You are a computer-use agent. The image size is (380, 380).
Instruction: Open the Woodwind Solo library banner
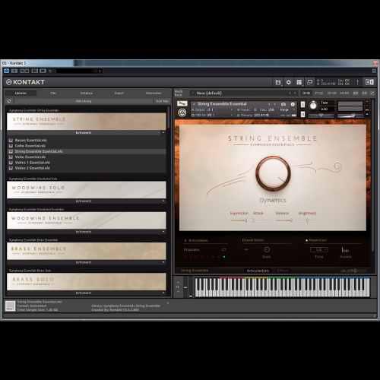pyautogui.click(x=87, y=190)
